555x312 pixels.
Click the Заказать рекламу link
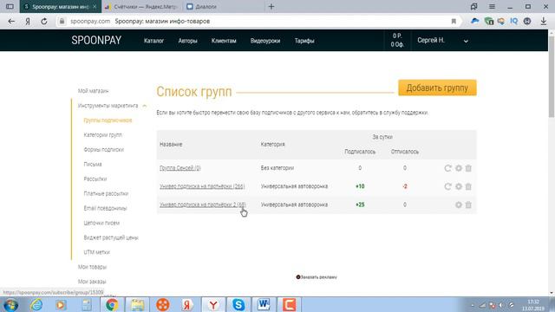(x=317, y=277)
